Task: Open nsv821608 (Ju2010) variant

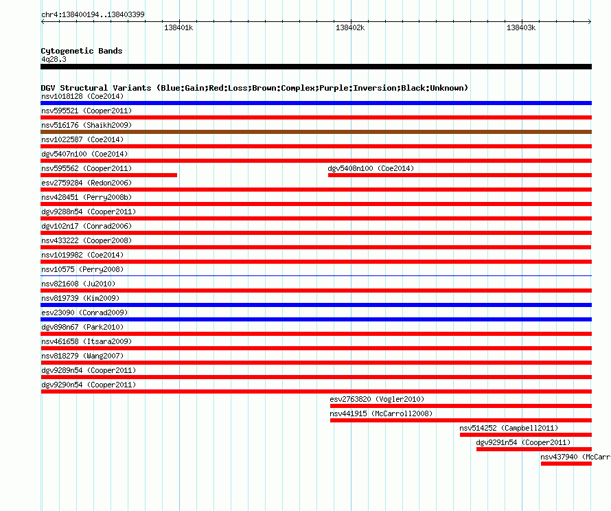Action: (78, 284)
